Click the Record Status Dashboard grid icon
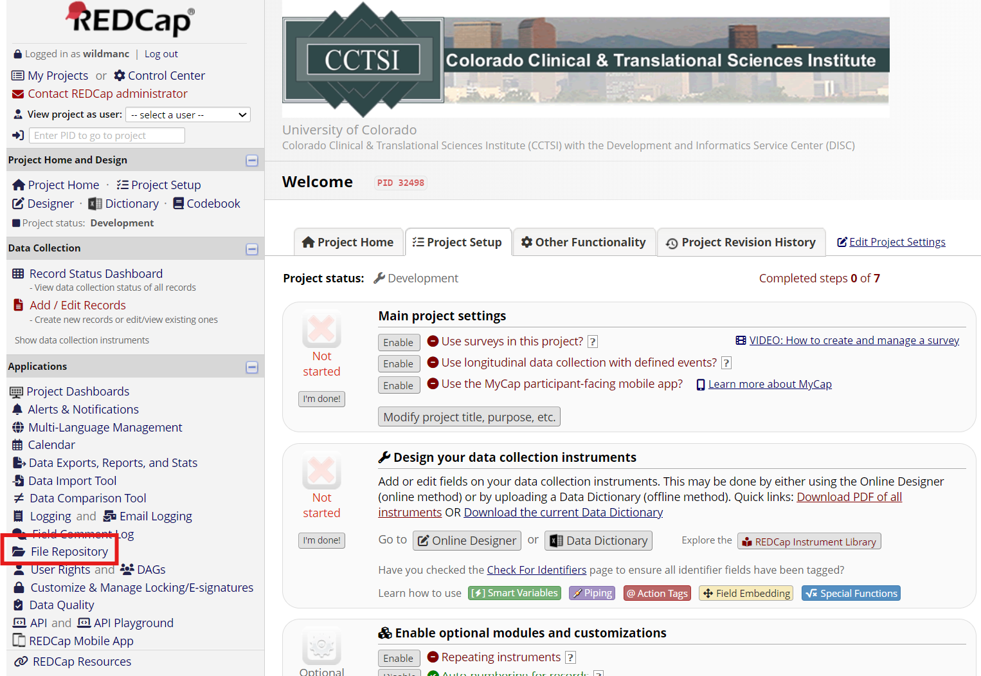Viewport: 981px width, 676px height. pos(18,274)
